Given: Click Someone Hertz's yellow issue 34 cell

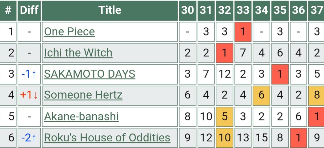Looking at the screenshot, I should click(x=261, y=95).
